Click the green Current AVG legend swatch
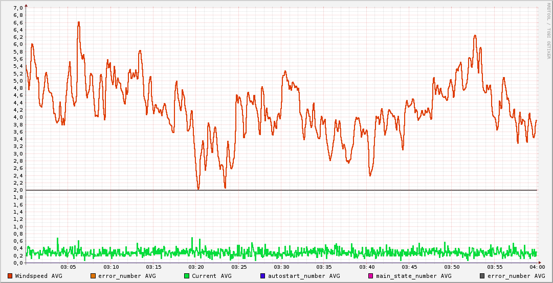This screenshot has height=283, width=553. (187, 276)
